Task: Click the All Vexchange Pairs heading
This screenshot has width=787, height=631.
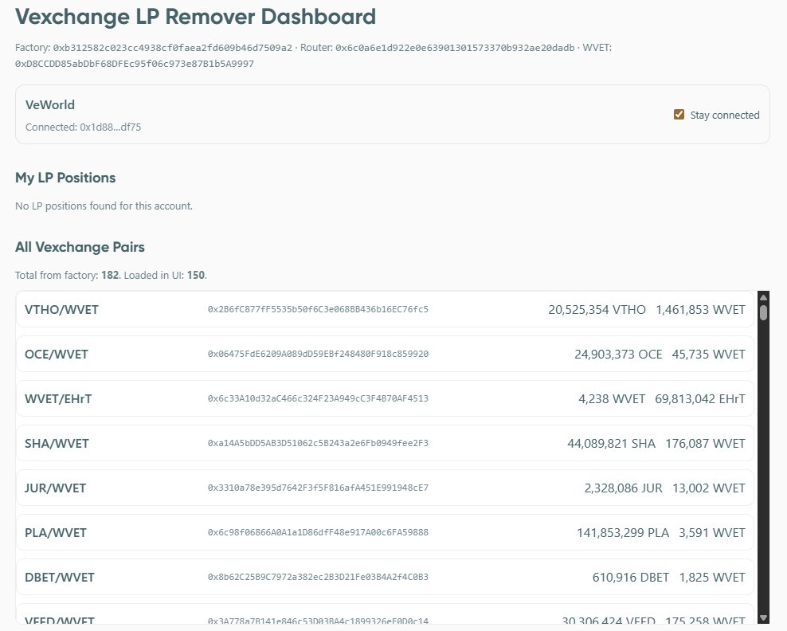Action: point(80,247)
